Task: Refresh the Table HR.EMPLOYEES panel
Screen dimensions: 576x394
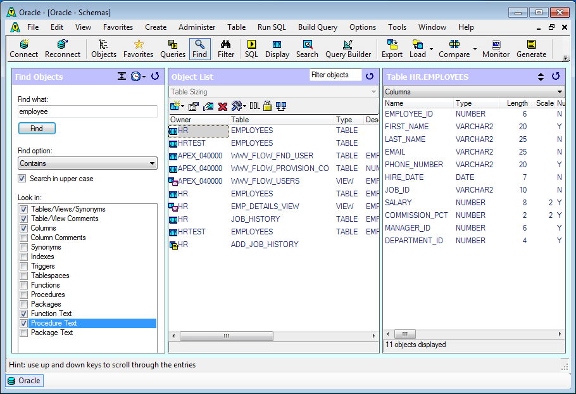Action: (556, 76)
